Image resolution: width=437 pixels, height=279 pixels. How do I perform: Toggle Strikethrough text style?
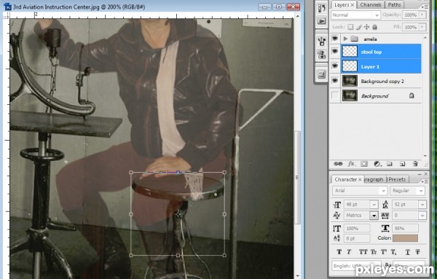pos(417,252)
